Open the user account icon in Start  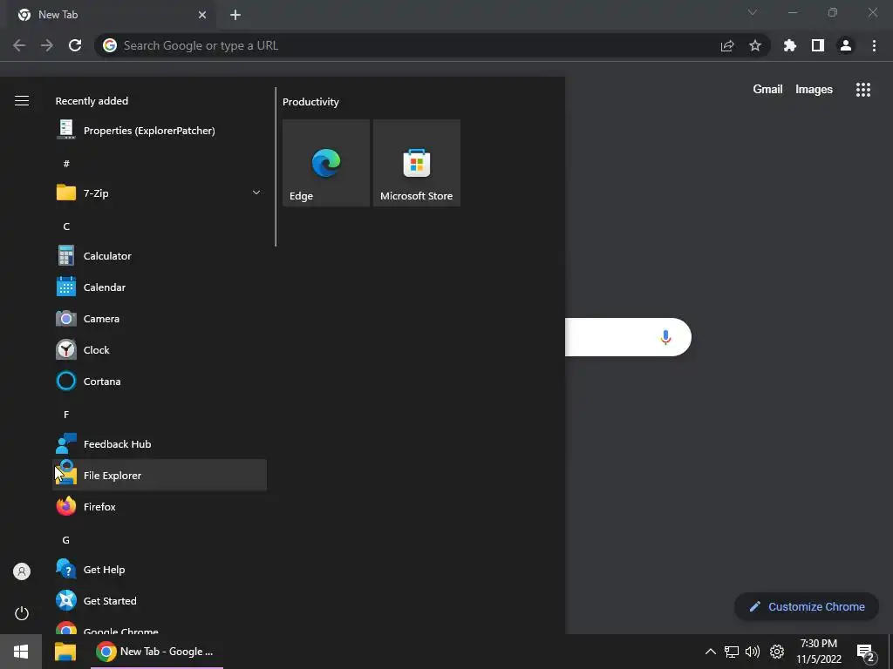point(22,571)
